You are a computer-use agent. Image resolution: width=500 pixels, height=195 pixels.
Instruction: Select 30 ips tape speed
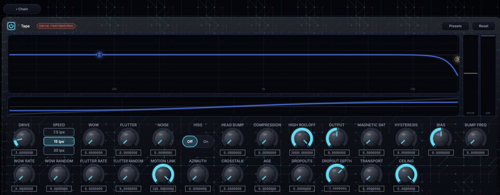59,150
